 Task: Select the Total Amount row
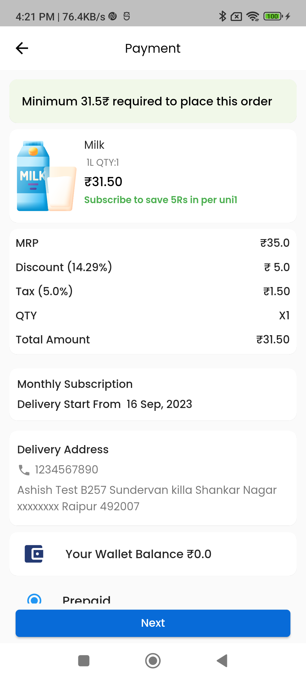click(153, 339)
